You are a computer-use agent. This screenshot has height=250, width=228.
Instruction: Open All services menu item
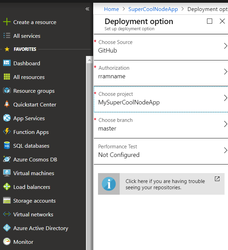click(x=26, y=36)
